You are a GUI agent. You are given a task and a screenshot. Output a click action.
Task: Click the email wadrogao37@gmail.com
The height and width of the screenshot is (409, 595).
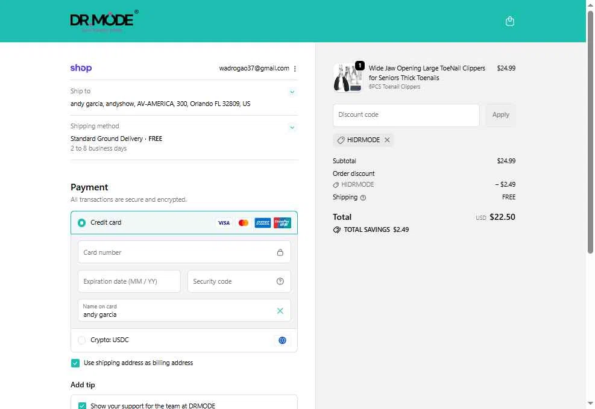pyautogui.click(x=254, y=68)
